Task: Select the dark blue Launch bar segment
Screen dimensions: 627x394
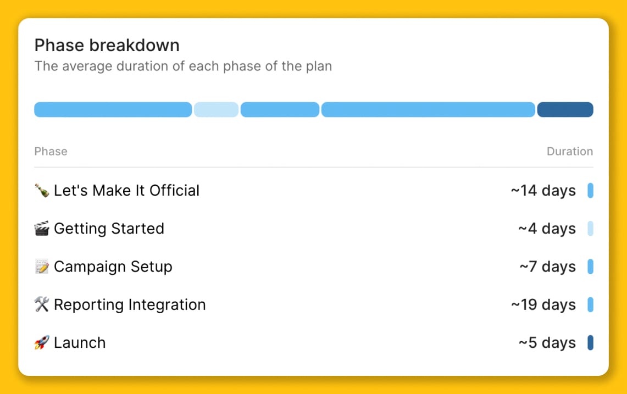Action: (565, 109)
